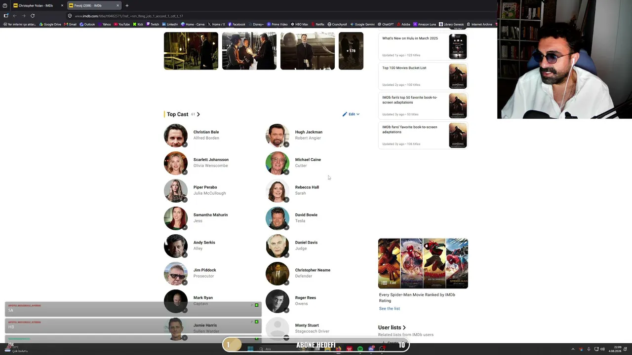Screen dimensions: 632x355
Task: Click the Olivia Wenscombe character link
Action: pos(211,166)
